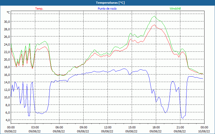215x134 pixels.
Task: Click the 18,0 y-axis value
Action: point(7,67)
